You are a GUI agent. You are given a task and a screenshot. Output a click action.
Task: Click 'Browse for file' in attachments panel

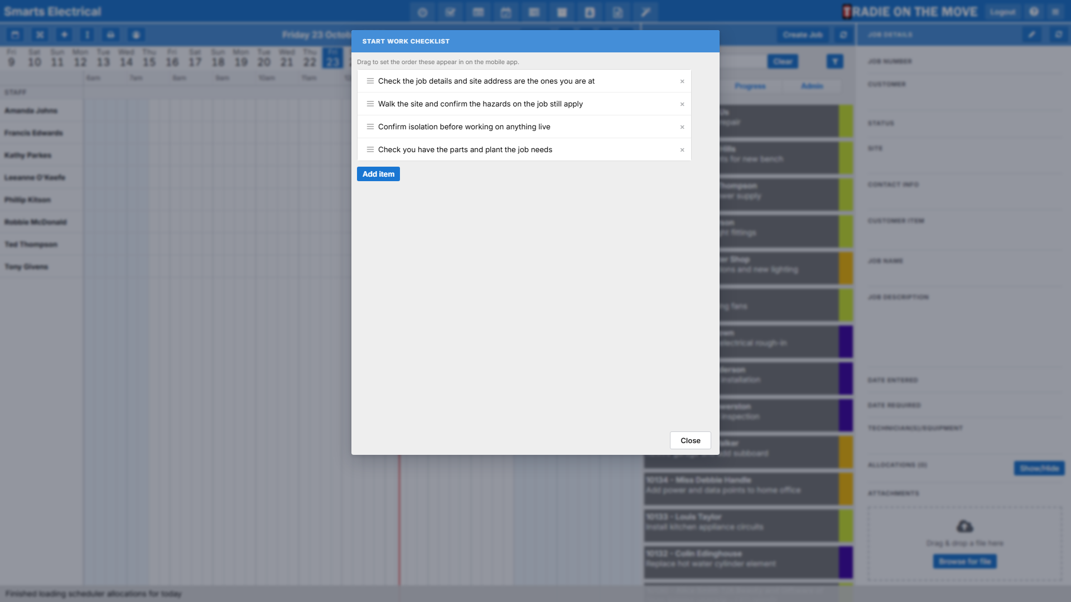(x=964, y=561)
